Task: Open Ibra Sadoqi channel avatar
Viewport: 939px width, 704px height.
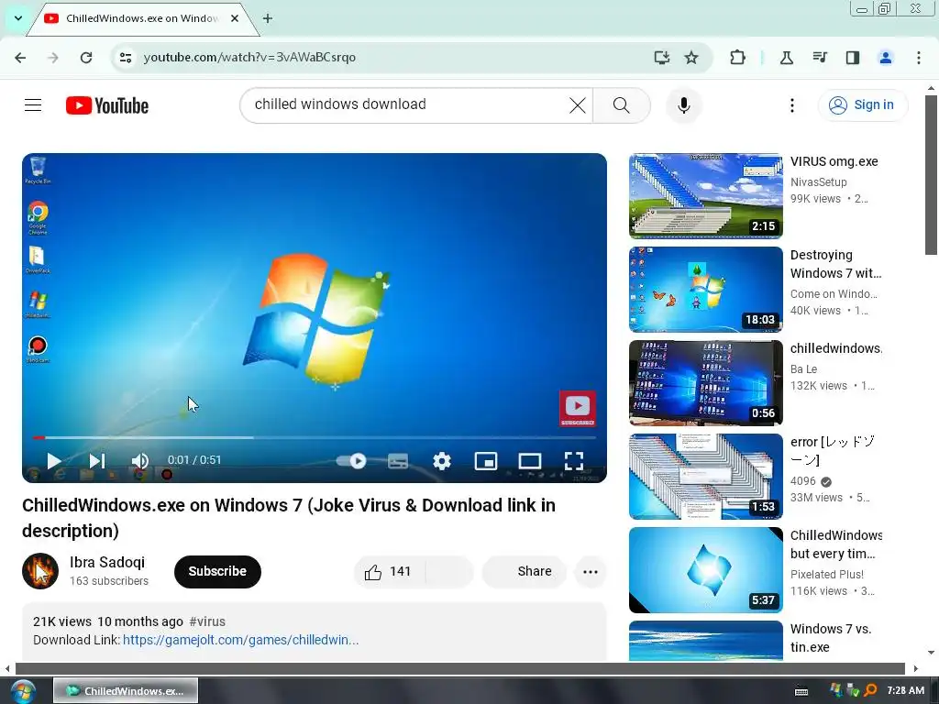Action: 40,571
